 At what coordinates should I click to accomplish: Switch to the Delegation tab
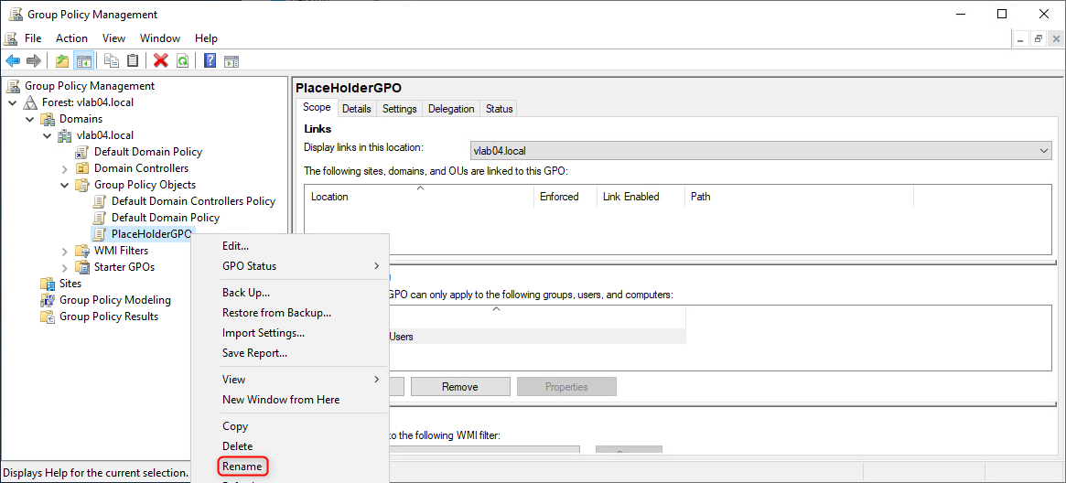451,109
